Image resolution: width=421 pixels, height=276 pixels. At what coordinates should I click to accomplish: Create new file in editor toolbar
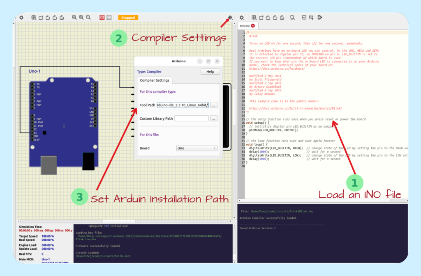click(x=261, y=18)
